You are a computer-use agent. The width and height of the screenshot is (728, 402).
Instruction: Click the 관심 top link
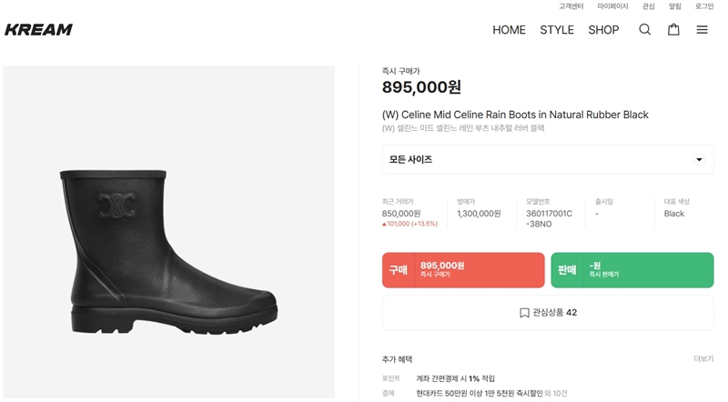pos(648,6)
